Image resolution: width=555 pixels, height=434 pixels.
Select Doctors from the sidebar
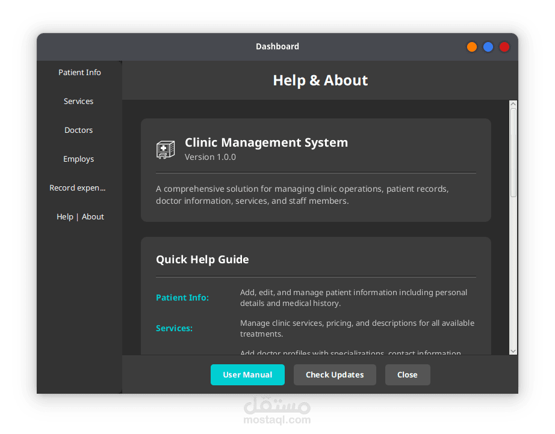click(79, 130)
